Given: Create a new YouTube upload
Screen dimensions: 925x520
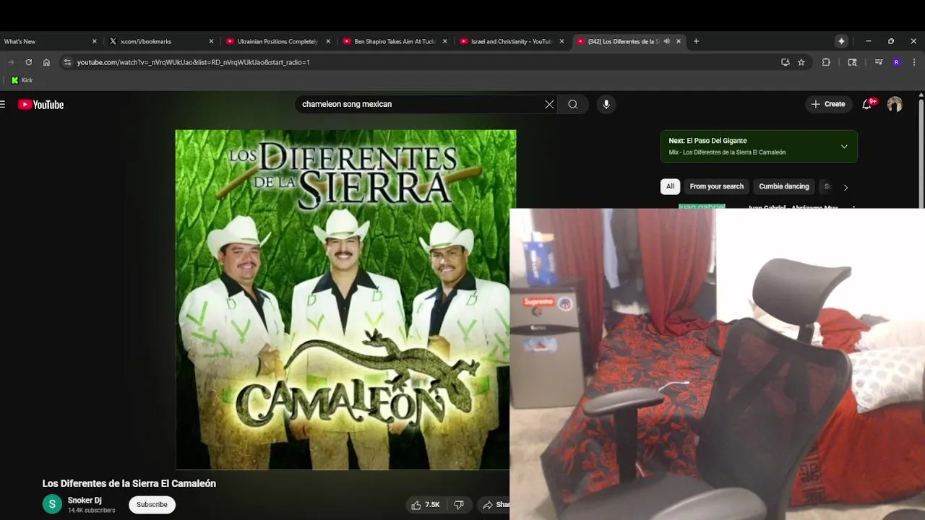Looking at the screenshot, I should coord(827,104).
